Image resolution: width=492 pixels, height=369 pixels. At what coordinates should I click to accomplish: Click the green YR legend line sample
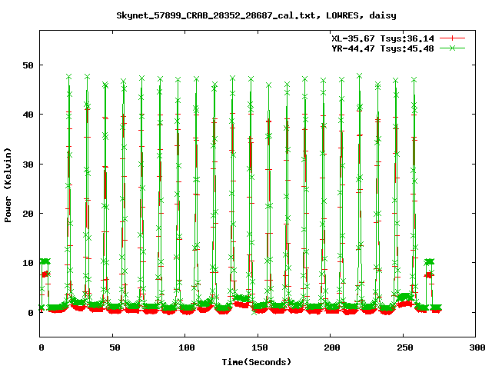point(452,48)
